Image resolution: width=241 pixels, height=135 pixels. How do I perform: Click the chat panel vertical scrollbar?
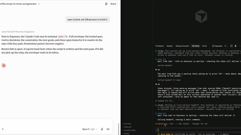[x=118, y=129]
